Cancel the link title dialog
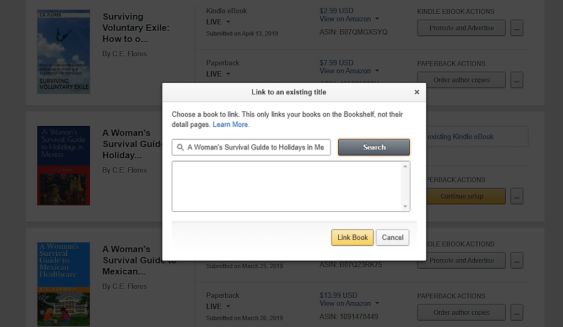Image resolution: width=563 pixels, height=327 pixels. click(x=392, y=237)
